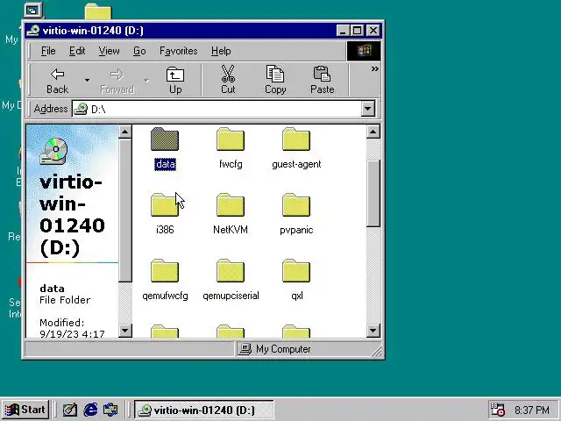
Task: Open the fwcfg folder
Action: (231, 139)
